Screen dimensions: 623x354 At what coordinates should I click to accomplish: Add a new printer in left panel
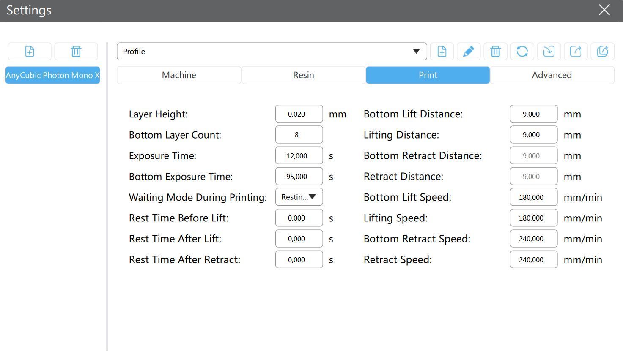pos(30,52)
